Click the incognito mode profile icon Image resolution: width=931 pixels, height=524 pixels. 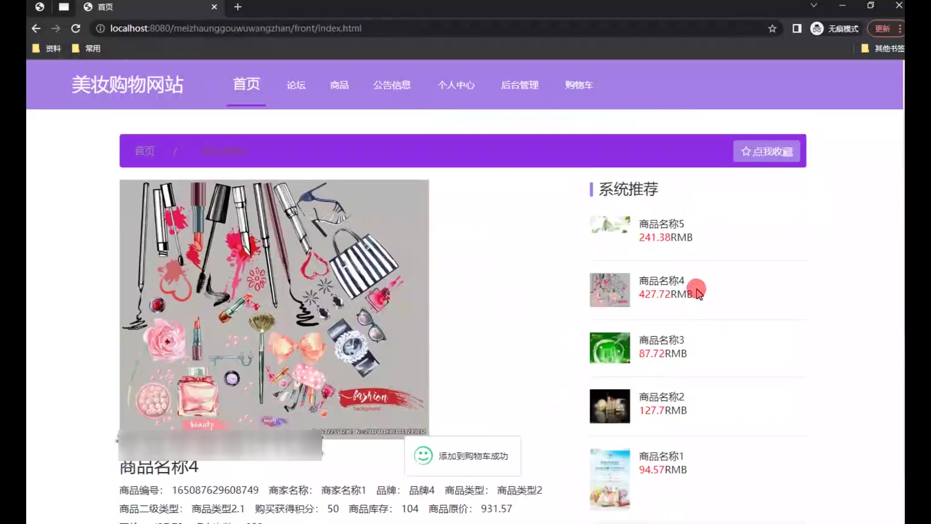817,29
